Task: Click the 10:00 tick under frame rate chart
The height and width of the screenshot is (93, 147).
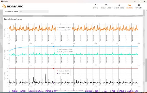Action: 74,43
